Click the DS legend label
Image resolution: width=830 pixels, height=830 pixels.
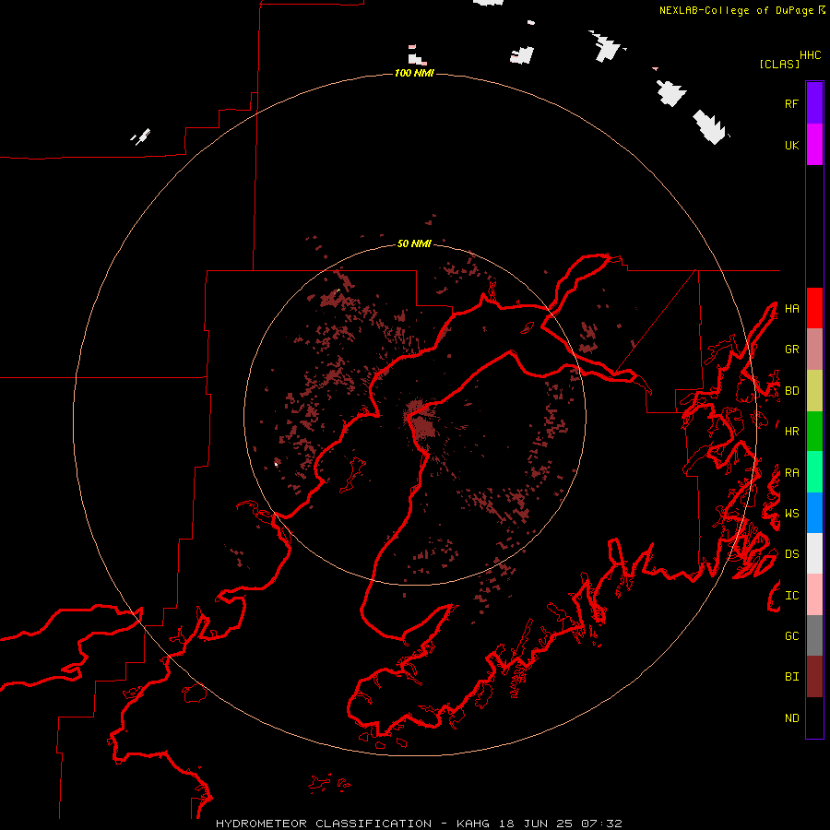(792, 554)
